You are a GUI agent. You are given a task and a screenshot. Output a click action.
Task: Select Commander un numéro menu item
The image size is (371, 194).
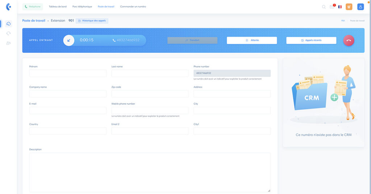pos(133,7)
